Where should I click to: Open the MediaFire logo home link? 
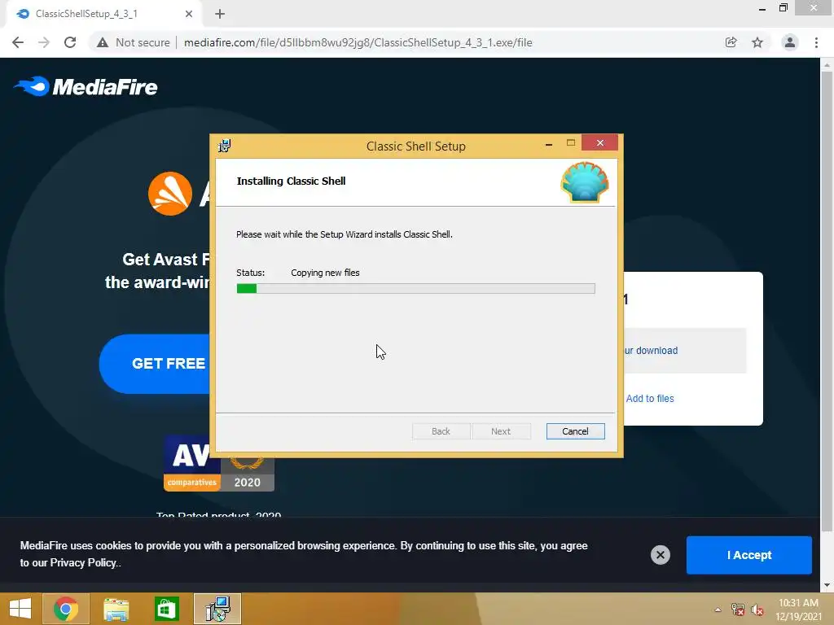(x=86, y=86)
